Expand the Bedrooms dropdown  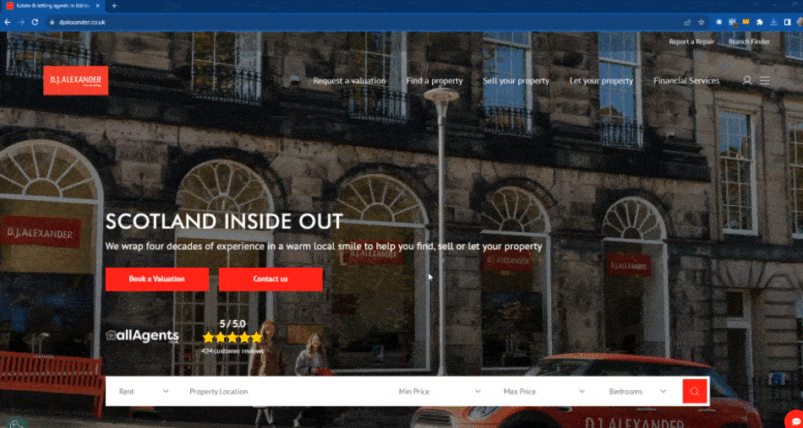[637, 391]
